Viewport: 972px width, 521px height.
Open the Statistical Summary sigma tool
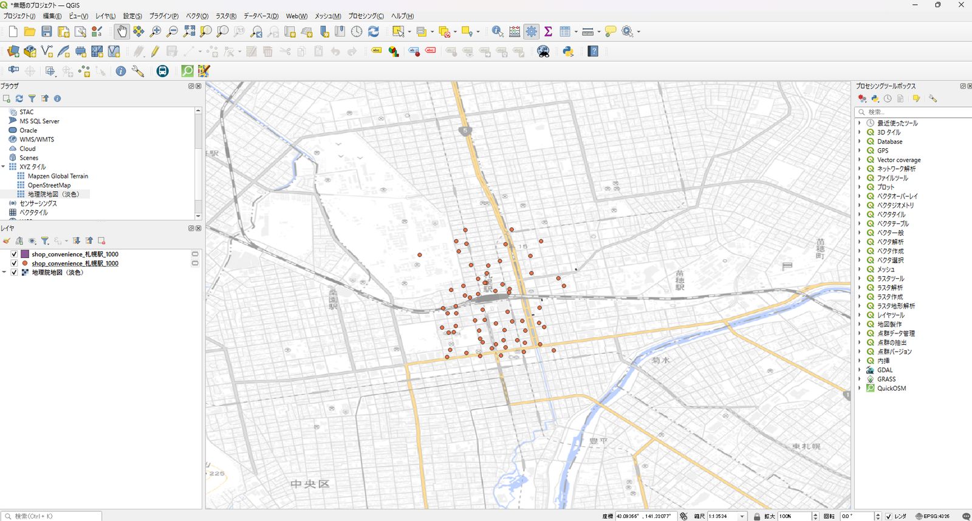549,32
